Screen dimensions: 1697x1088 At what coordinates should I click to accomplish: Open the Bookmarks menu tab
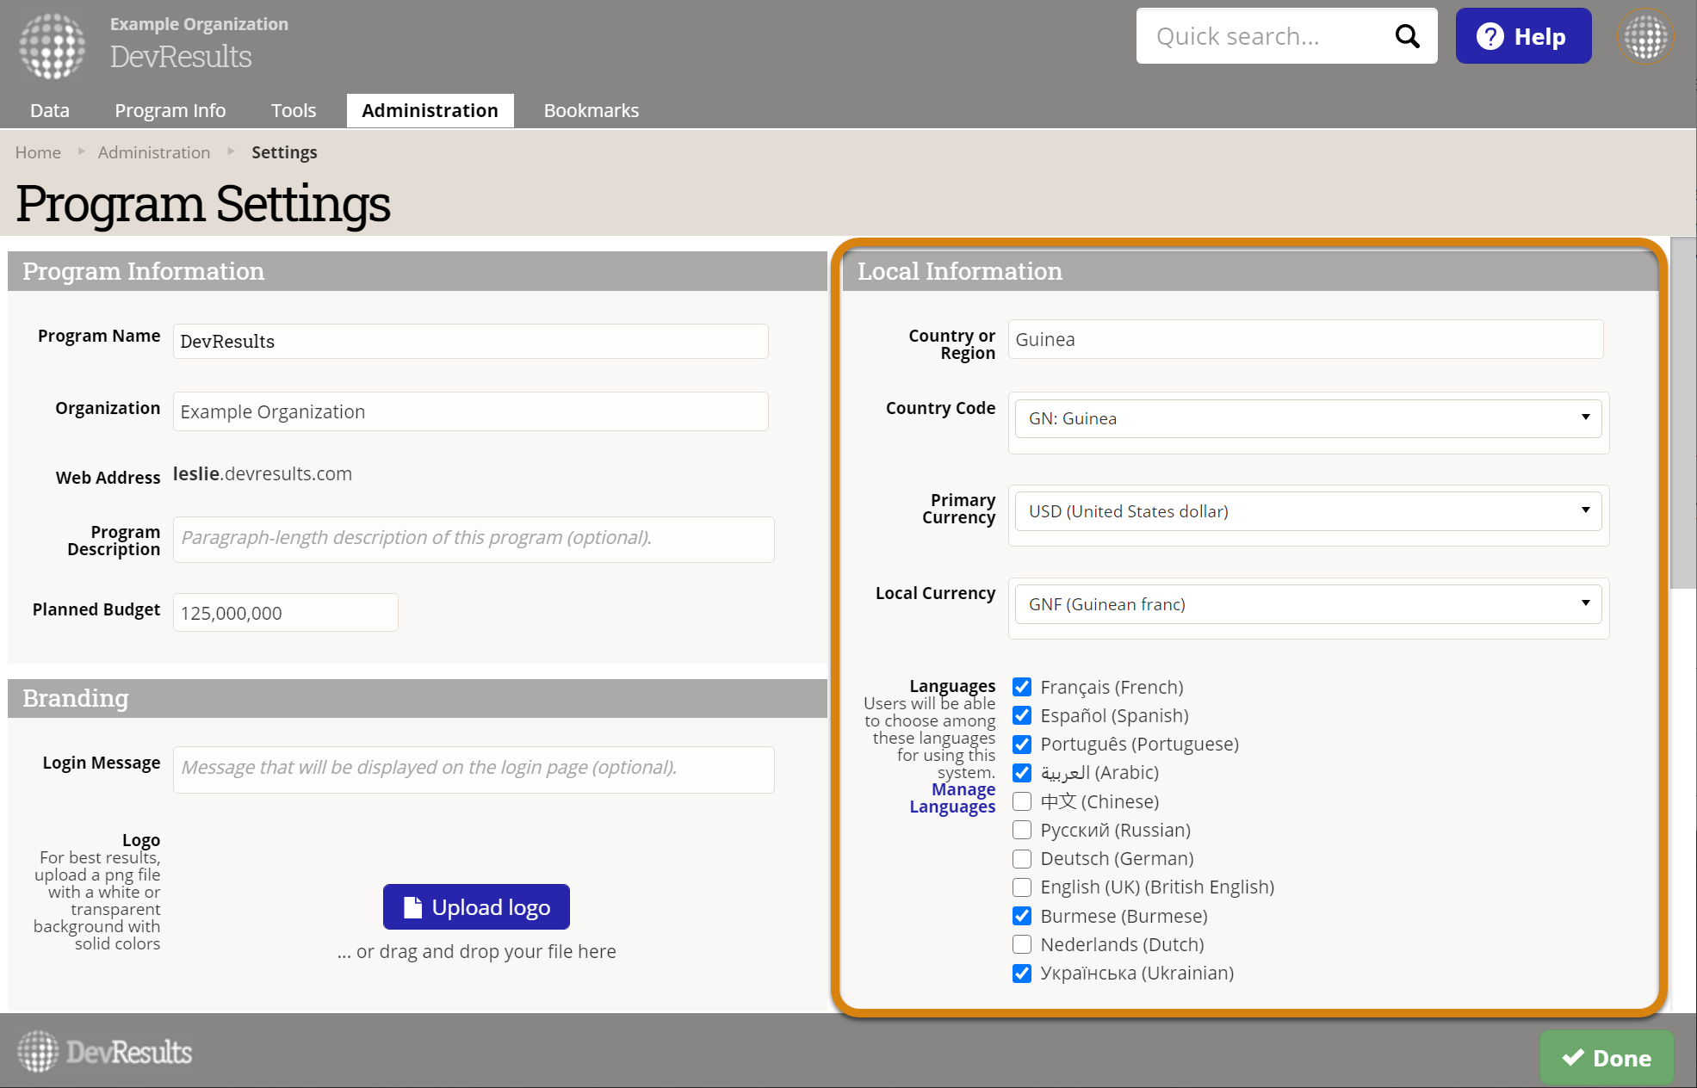tap(591, 110)
